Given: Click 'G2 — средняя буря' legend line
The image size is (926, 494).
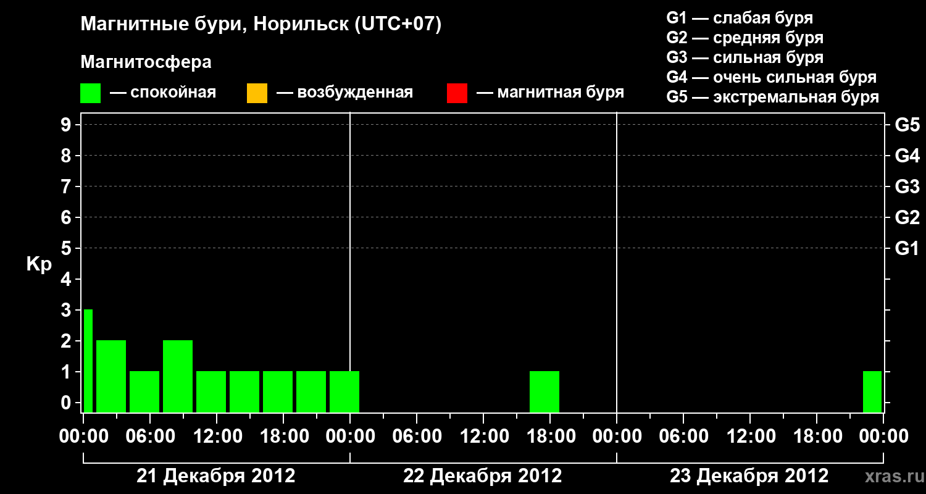Looking at the screenshot, I should click(745, 38).
